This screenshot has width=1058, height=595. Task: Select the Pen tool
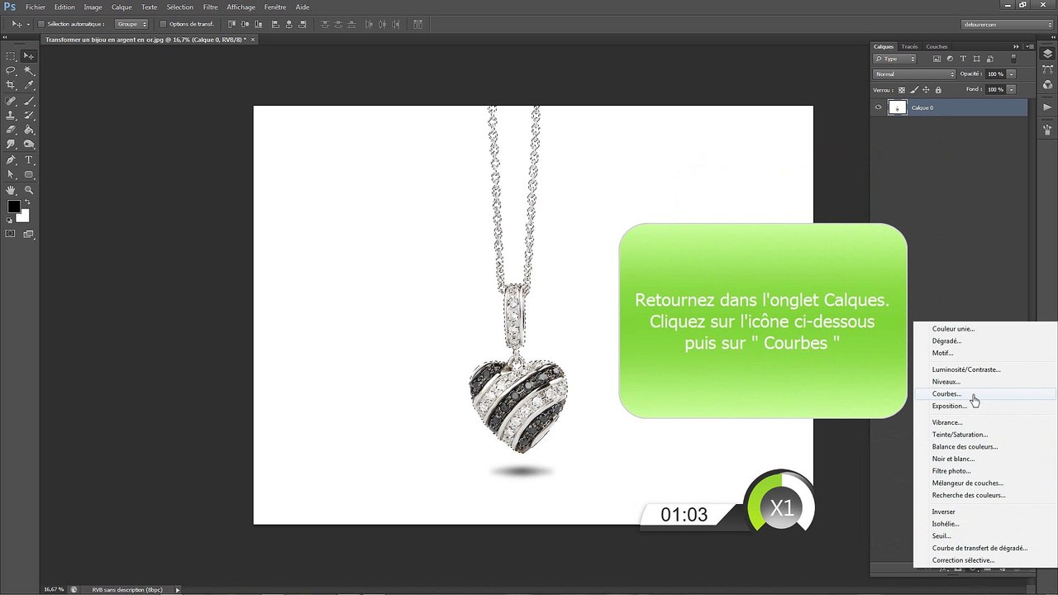click(x=11, y=159)
